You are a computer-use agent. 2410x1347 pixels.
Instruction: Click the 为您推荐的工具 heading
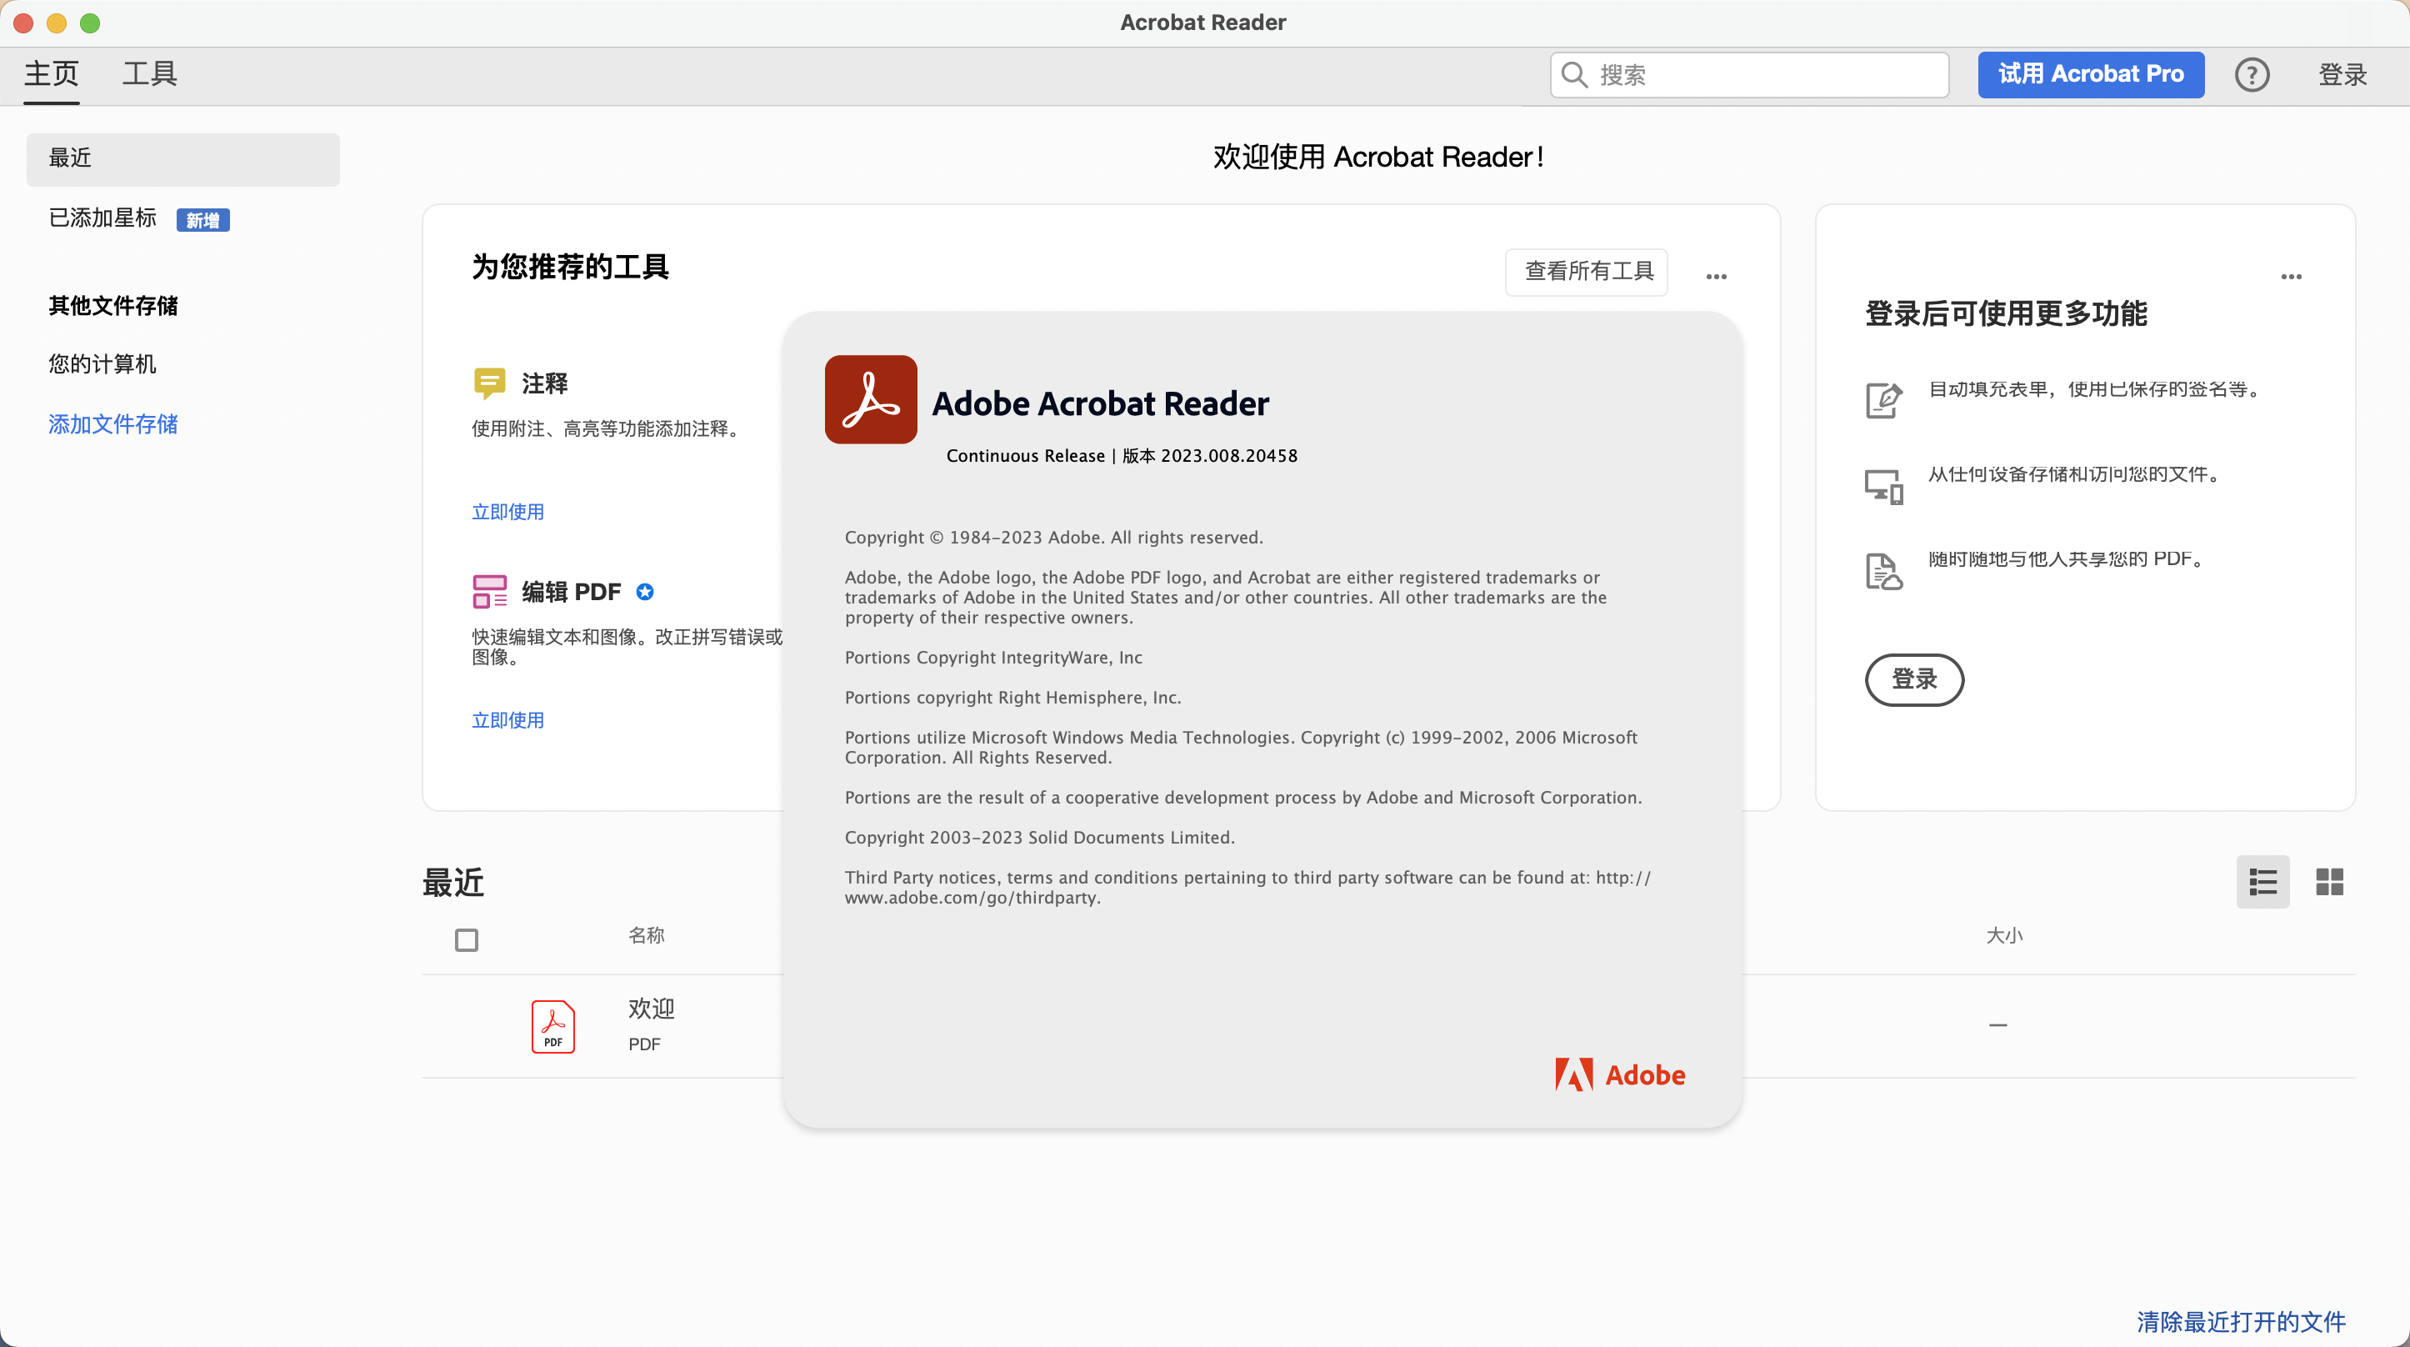coord(570,267)
